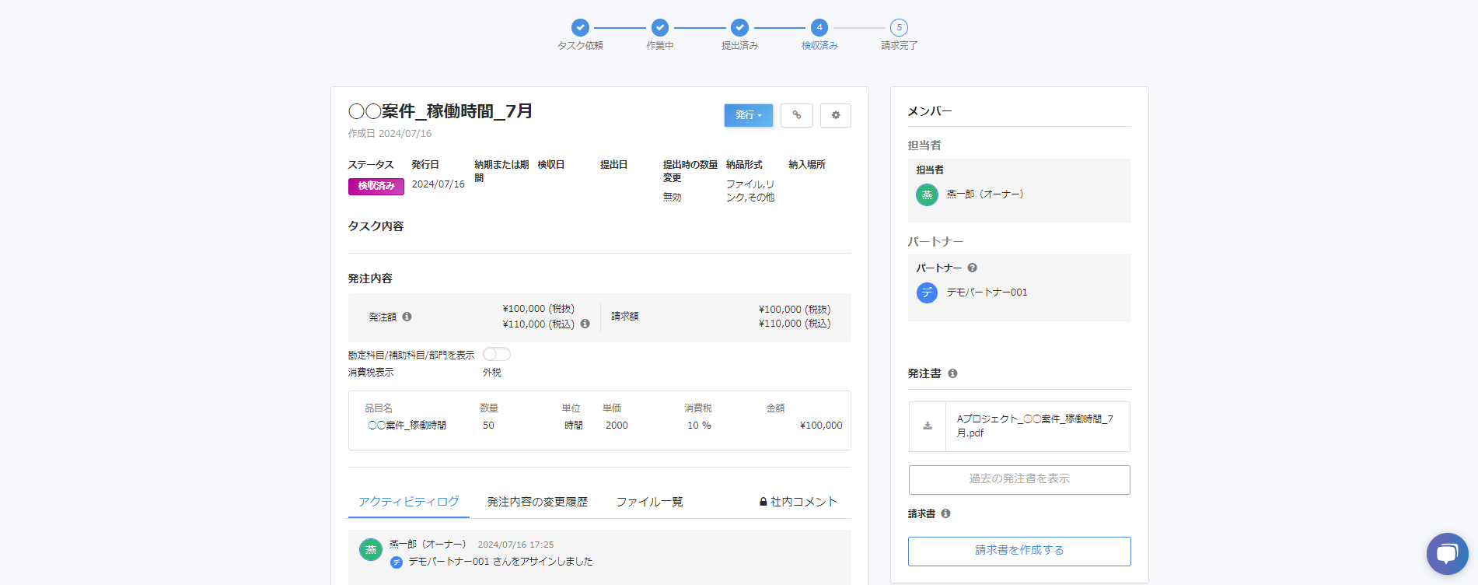Click the 消費税 value 10 %
Image resolution: width=1478 pixels, height=585 pixels.
click(699, 426)
